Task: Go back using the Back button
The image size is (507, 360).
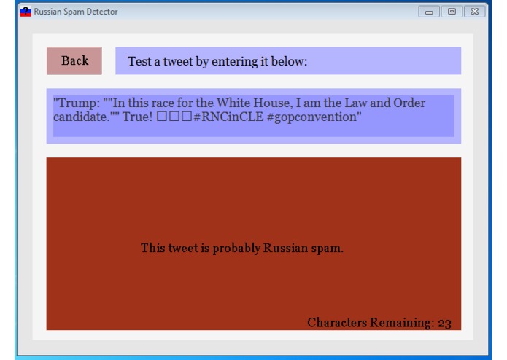Action: click(x=74, y=60)
